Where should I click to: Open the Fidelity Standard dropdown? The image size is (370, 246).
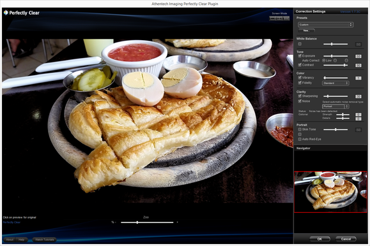(335, 83)
